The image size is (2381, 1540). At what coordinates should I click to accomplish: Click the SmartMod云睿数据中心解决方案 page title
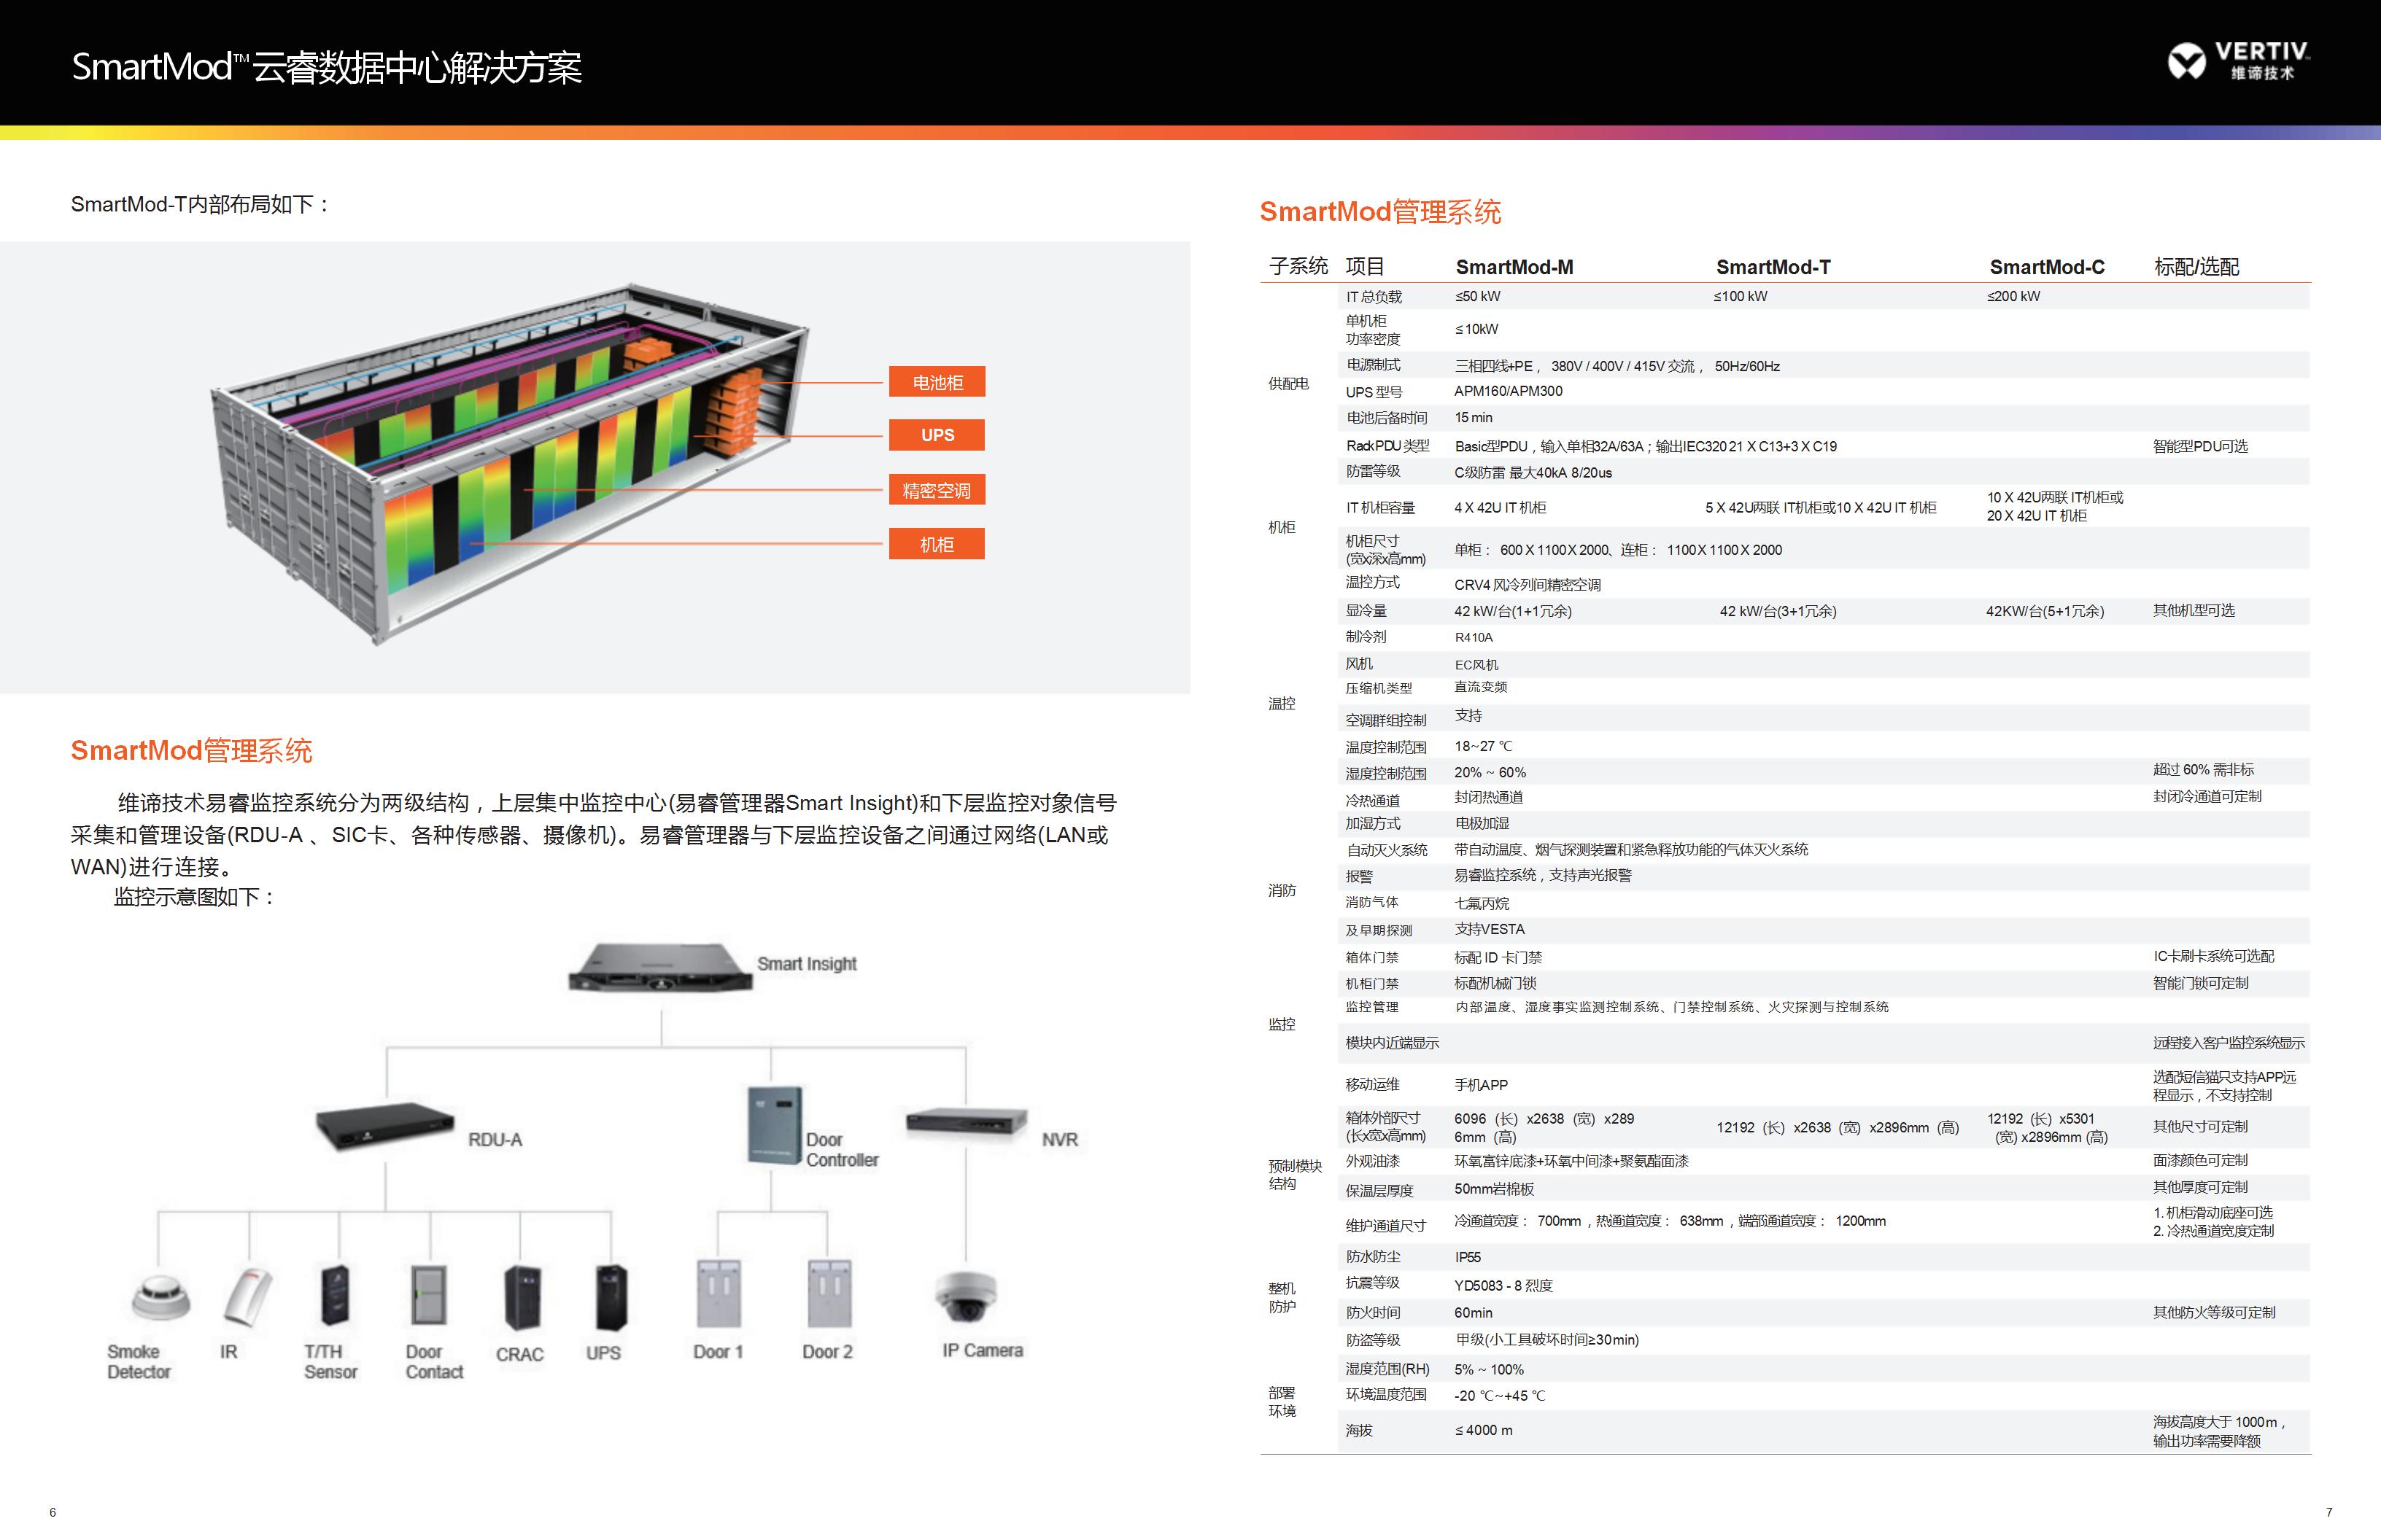click(x=326, y=67)
